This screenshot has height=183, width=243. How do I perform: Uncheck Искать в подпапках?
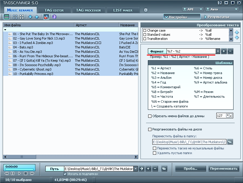pyautogui.click(x=65, y=174)
